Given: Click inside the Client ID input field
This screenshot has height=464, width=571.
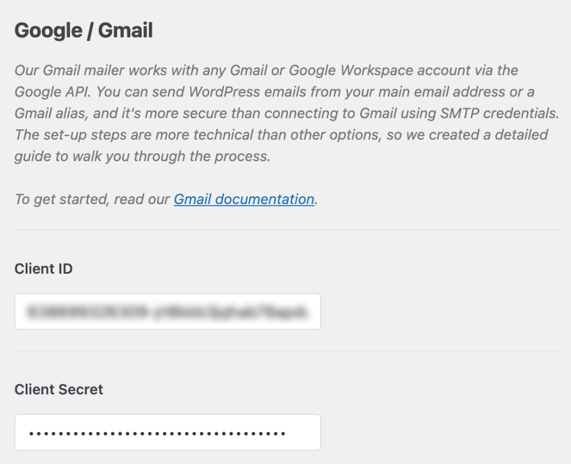Looking at the screenshot, I should (167, 312).
